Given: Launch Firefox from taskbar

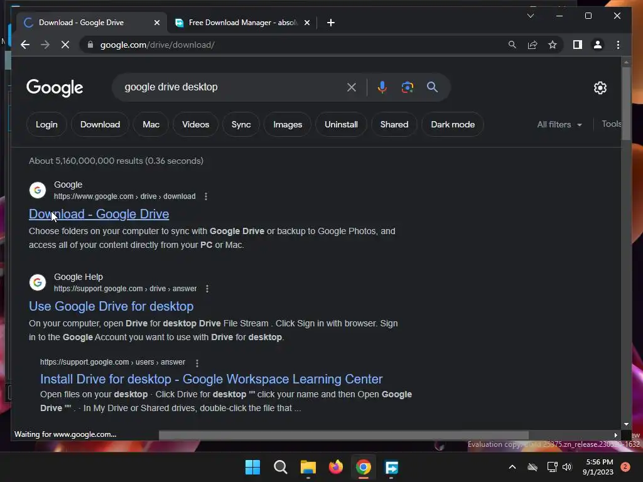Looking at the screenshot, I should 336,467.
